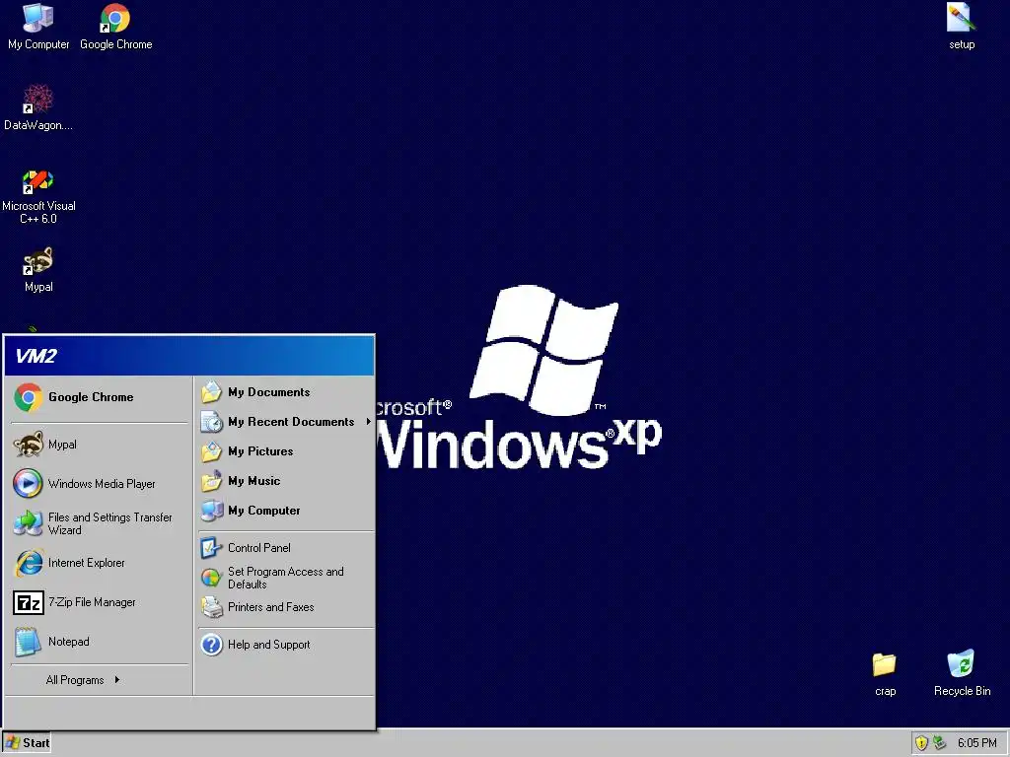
Task: Expand the All Programs submenu arrow
Action: point(117,680)
